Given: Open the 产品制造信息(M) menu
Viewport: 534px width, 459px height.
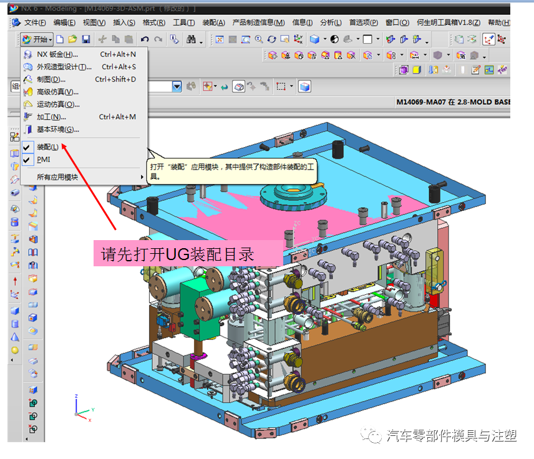Looking at the screenshot, I should pos(258,23).
